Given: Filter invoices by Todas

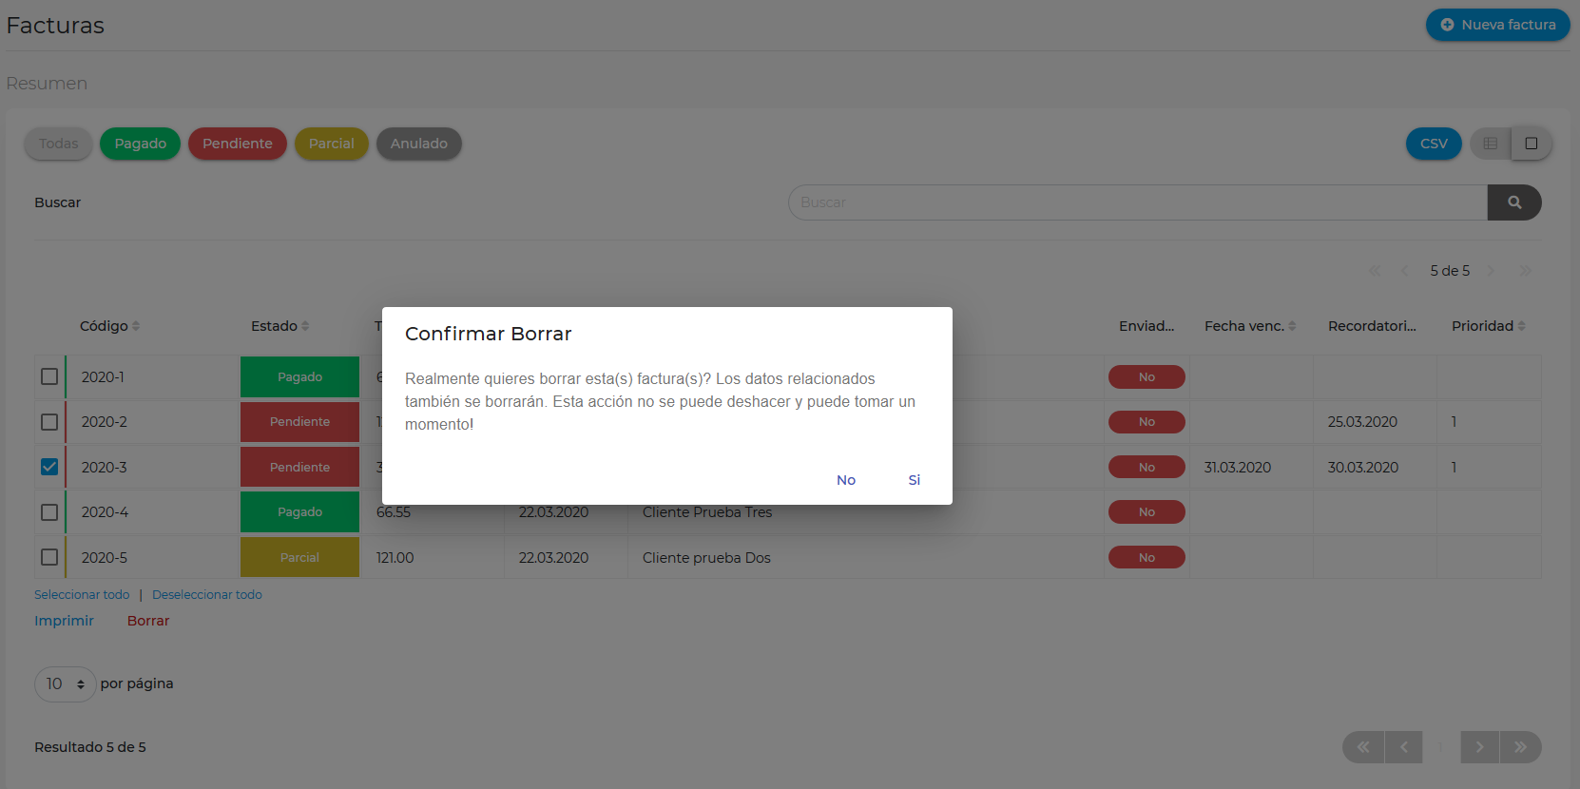Looking at the screenshot, I should (58, 144).
